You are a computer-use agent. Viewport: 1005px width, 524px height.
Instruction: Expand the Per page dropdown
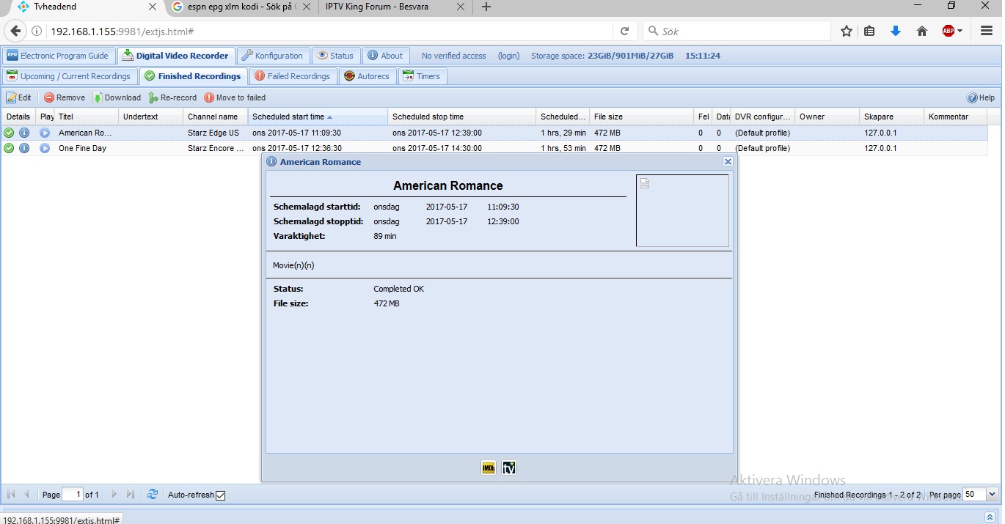993,495
